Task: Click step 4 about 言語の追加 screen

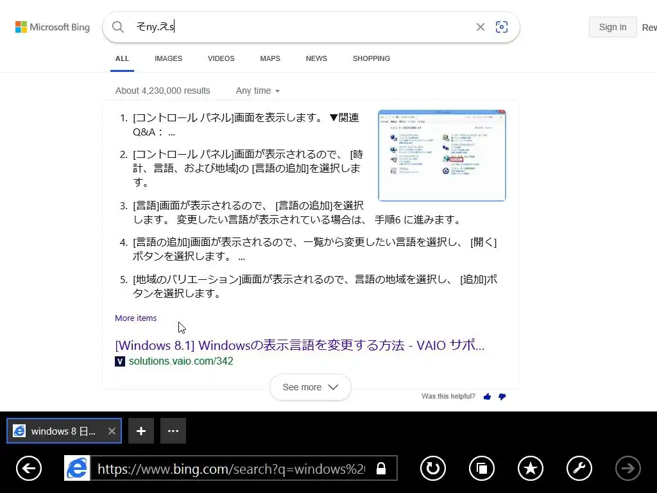Action: point(314,249)
